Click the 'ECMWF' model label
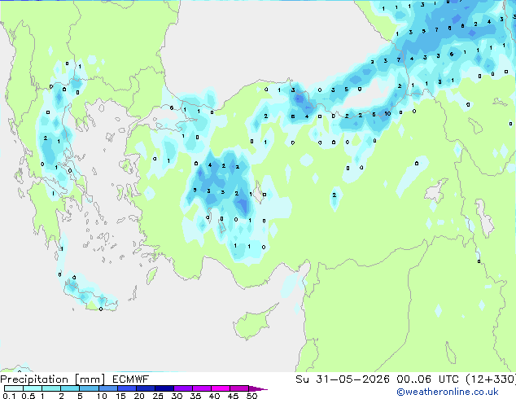 (x=131, y=379)
